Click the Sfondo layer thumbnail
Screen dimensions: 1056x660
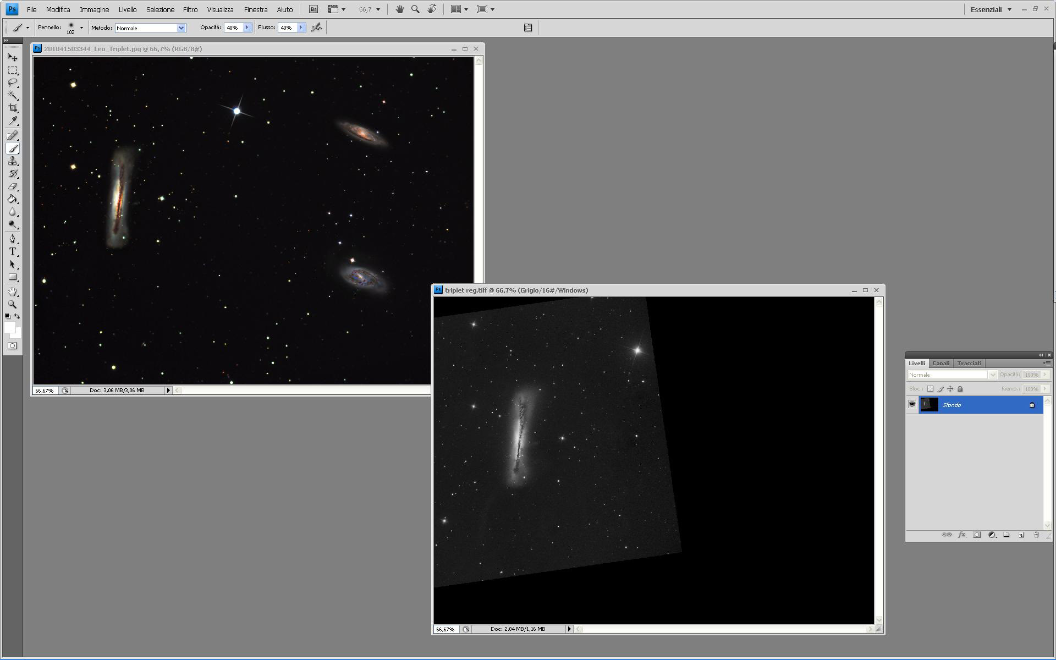(929, 405)
